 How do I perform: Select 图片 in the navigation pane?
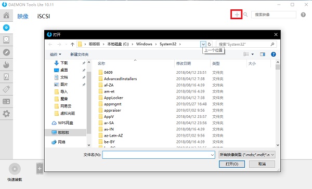pos(64,85)
